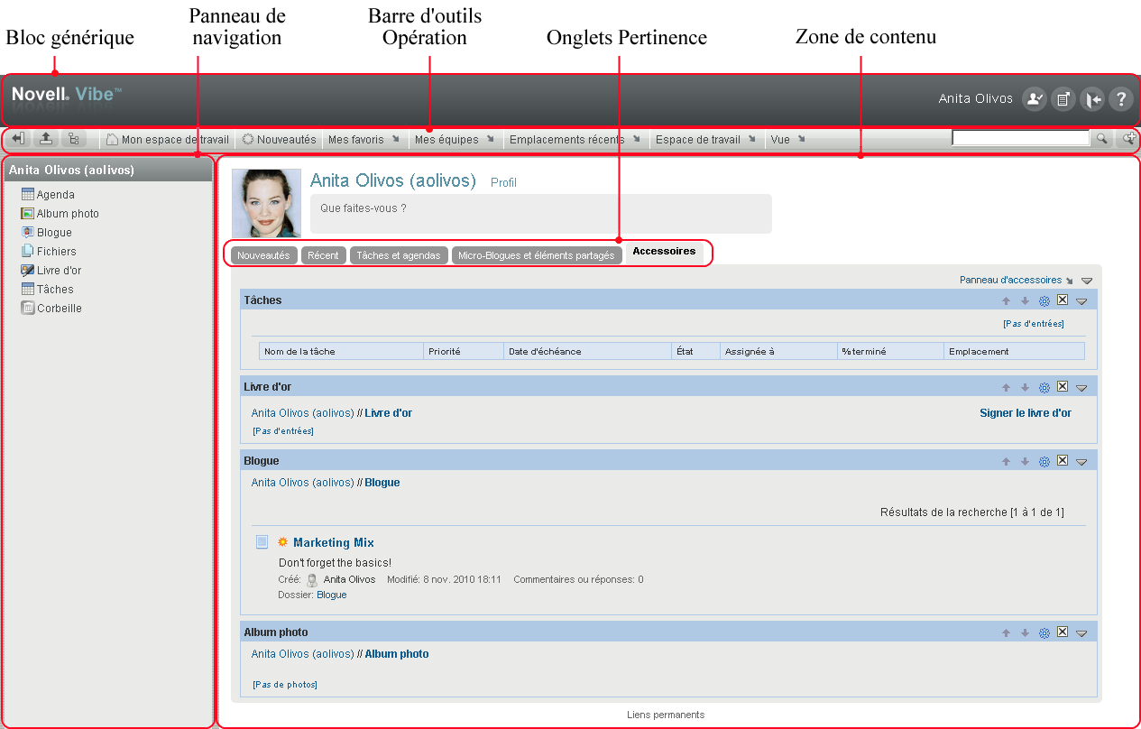Click the Que faites-vous status box
Screen dimensions: 1141x729
point(541,214)
